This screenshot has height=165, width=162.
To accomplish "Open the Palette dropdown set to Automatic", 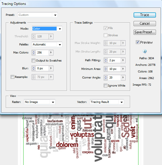I will pos(47,44).
